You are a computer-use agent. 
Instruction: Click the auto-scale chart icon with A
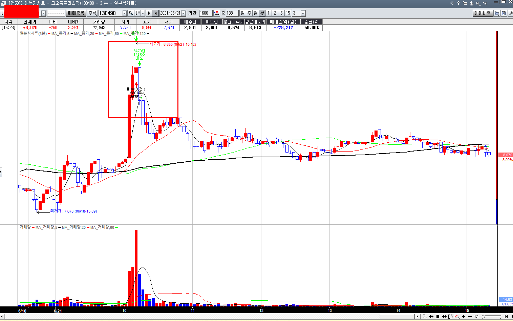(457, 317)
